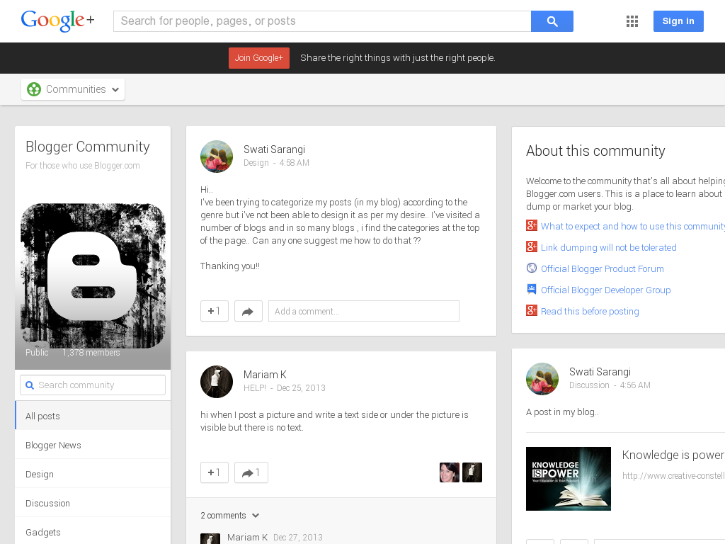This screenshot has height=544, width=725.
Task: Click Mariam K's small avatar in comments
Action: click(x=210, y=539)
